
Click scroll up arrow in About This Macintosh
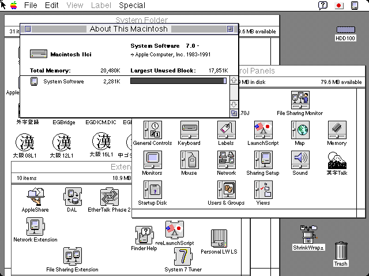pyautogui.click(x=234, y=80)
